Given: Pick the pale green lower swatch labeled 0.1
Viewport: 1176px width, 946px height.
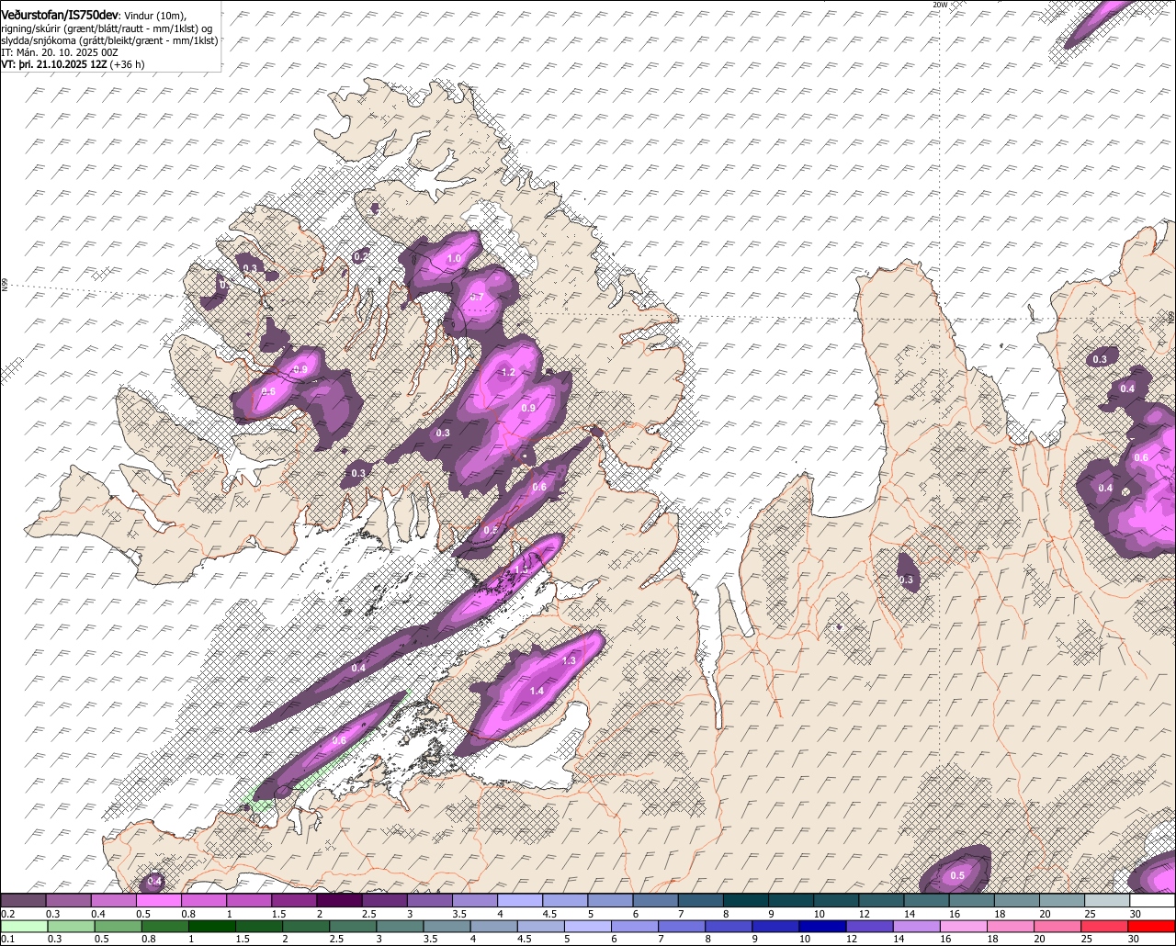Looking at the screenshot, I should 24,926.
